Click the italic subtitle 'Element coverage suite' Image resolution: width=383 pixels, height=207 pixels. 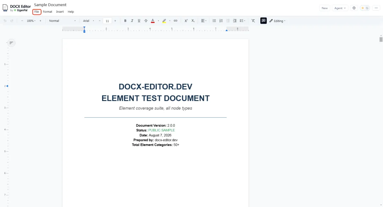tap(155, 108)
